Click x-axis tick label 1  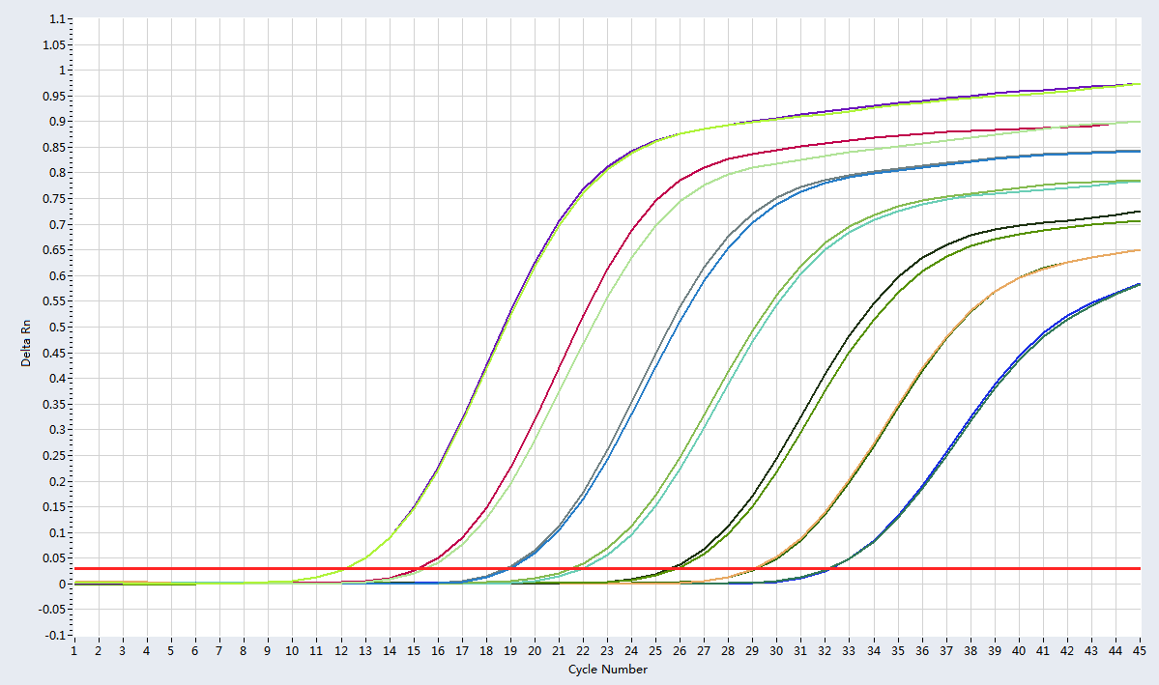click(74, 652)
